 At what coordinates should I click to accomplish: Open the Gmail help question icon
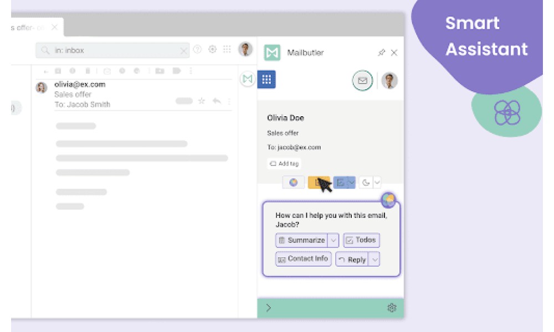(198, 49)
